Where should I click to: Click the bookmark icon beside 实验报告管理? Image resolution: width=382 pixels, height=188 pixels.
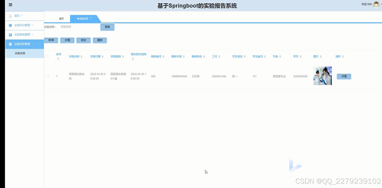tap(10, 34)
